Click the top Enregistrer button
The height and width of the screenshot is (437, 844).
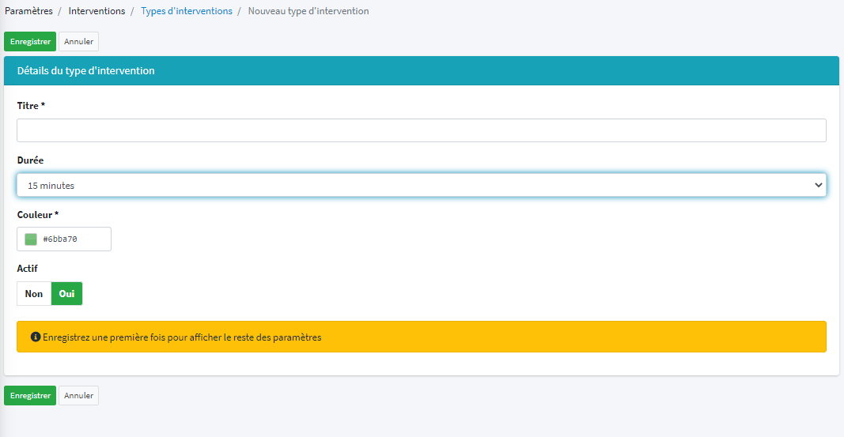click(x=30, y=42)
